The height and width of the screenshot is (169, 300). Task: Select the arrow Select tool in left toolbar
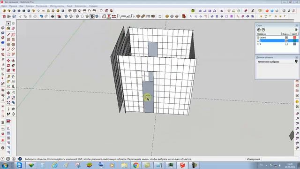coord(8,23)
